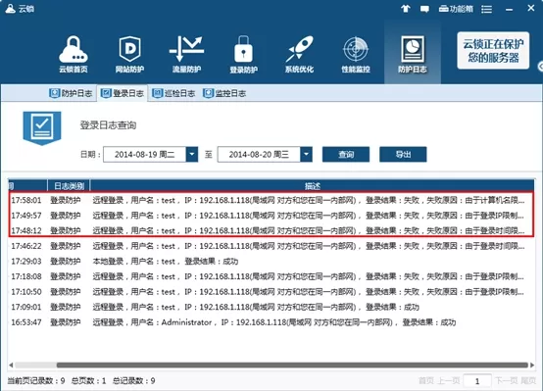Switch to 监控日志 sub-tab
The image size is (543, 391).
tap(224, 93)
